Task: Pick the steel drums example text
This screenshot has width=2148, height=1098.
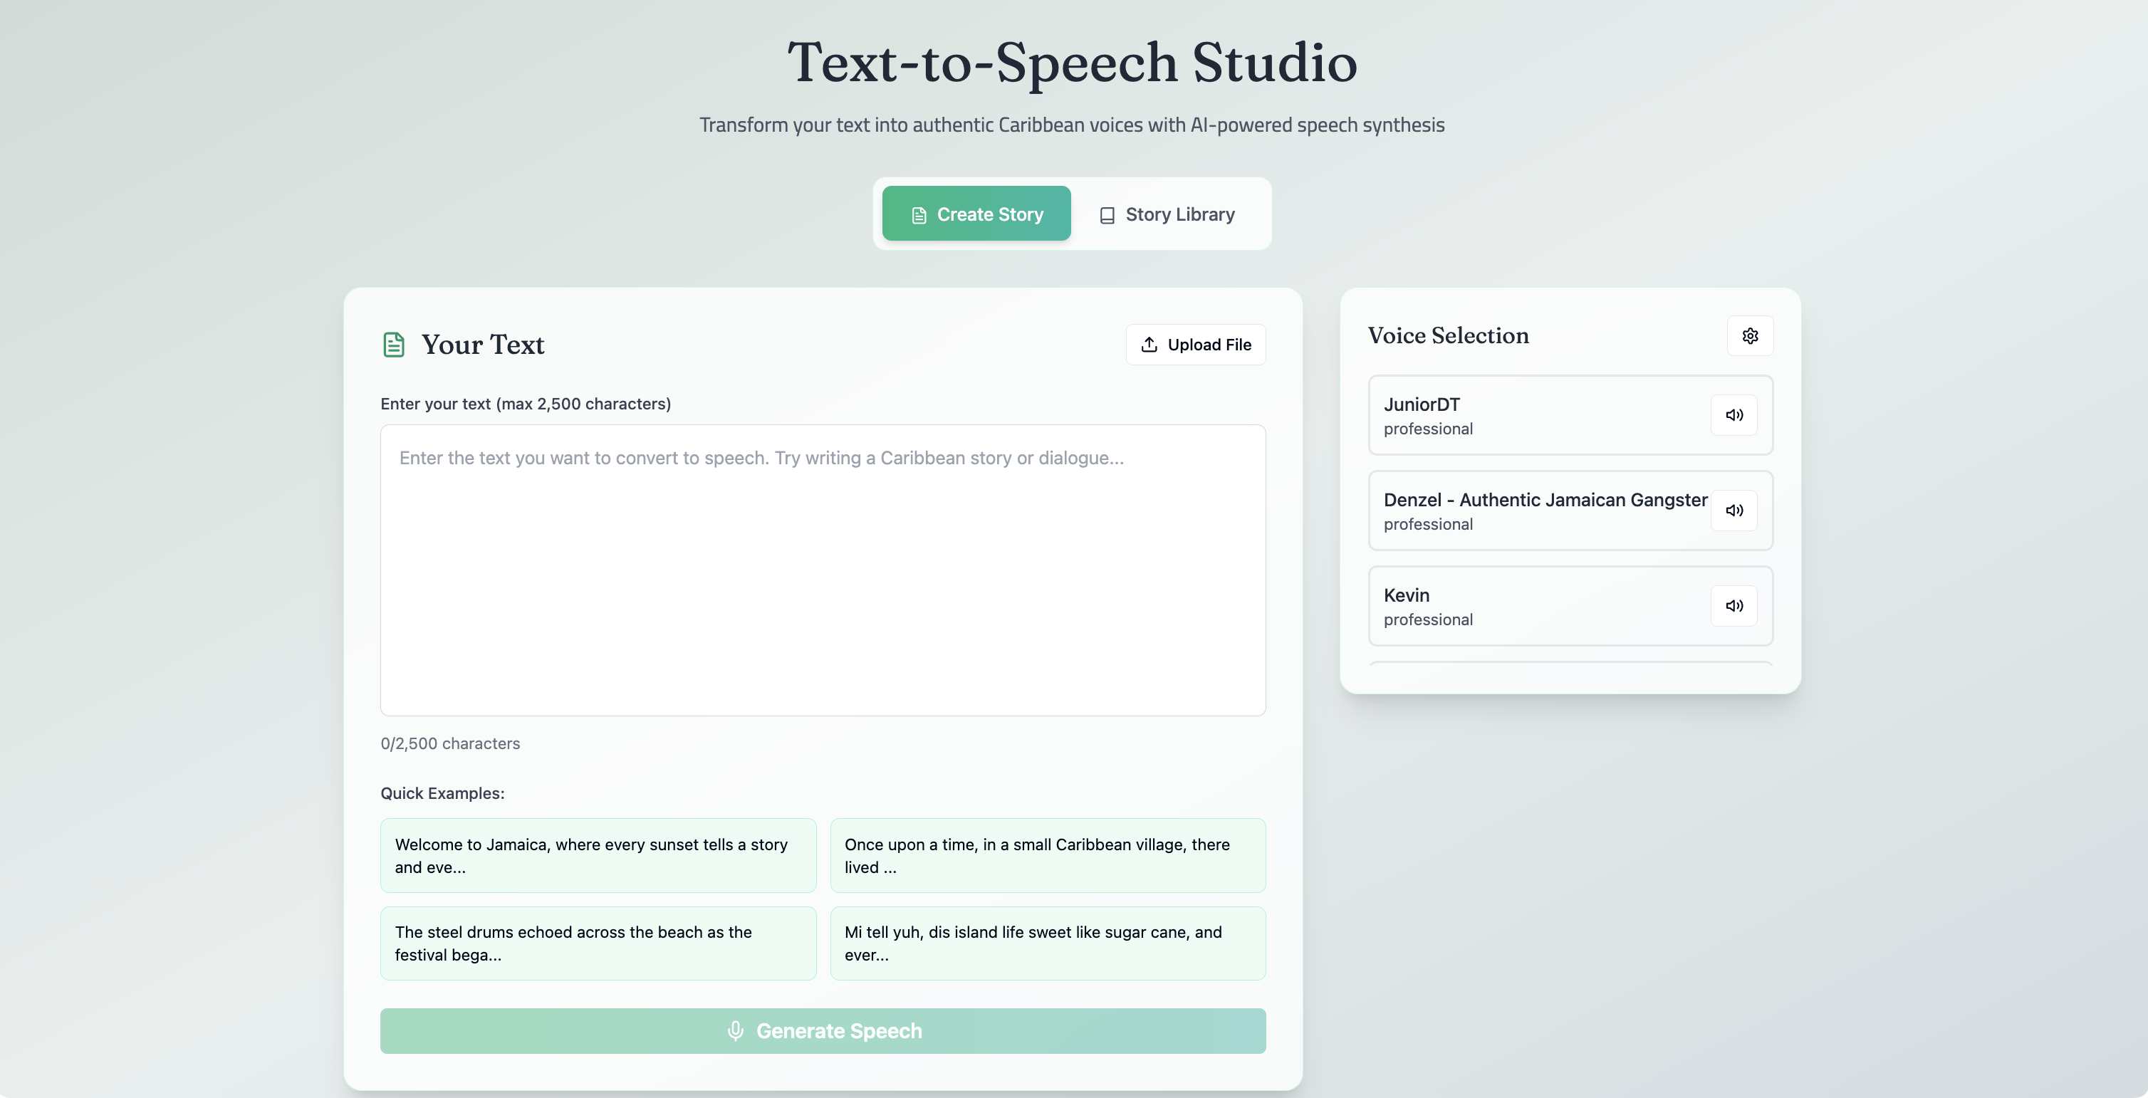Action: coord(598,943)
